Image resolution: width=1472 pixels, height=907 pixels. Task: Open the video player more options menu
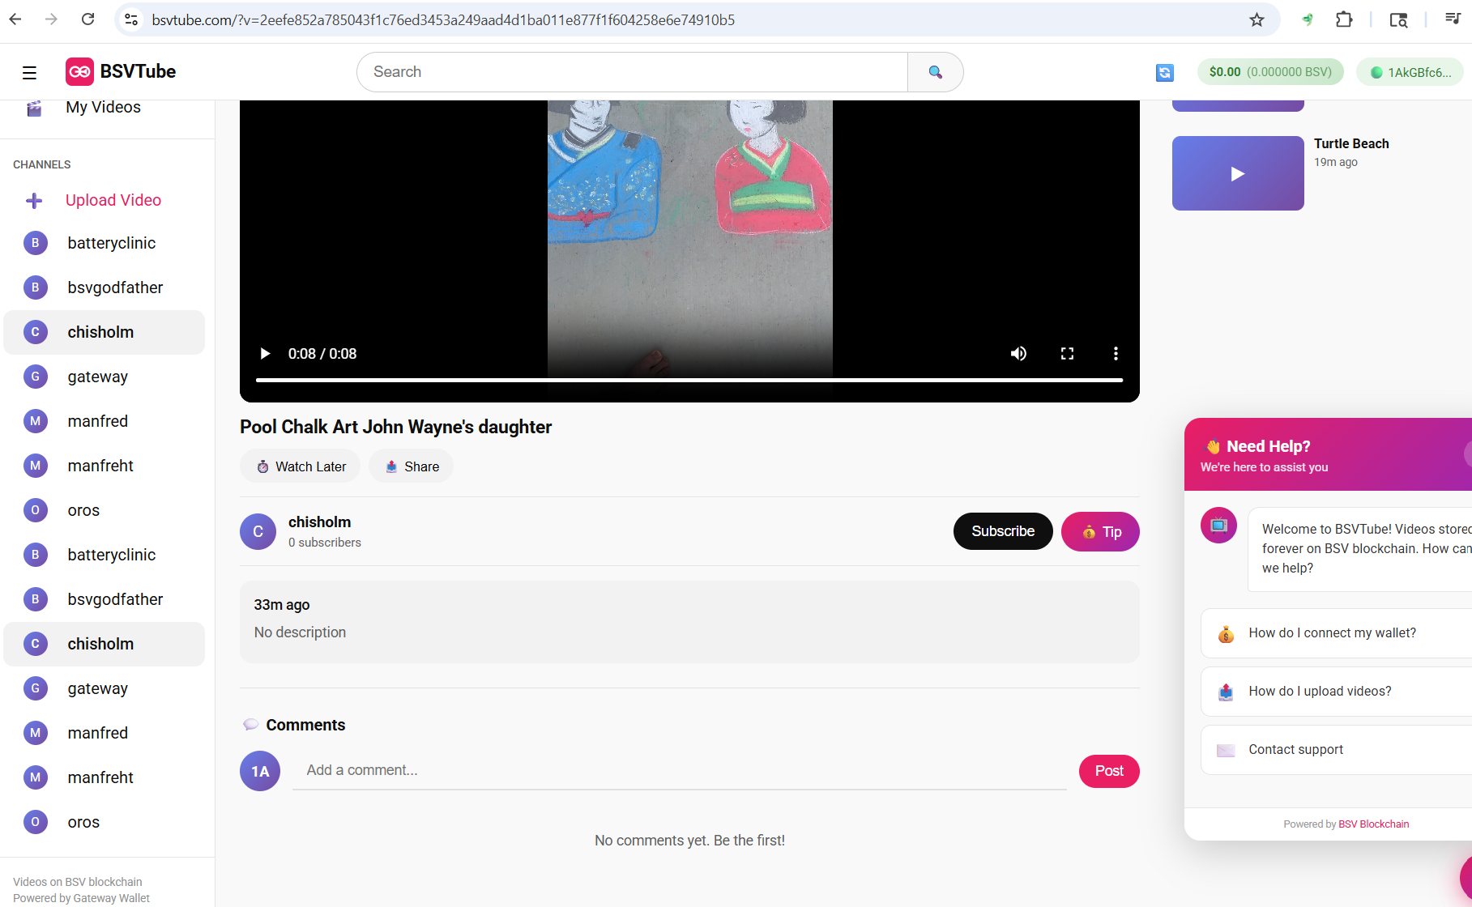pyautogui.click(x=1116, y=354)
